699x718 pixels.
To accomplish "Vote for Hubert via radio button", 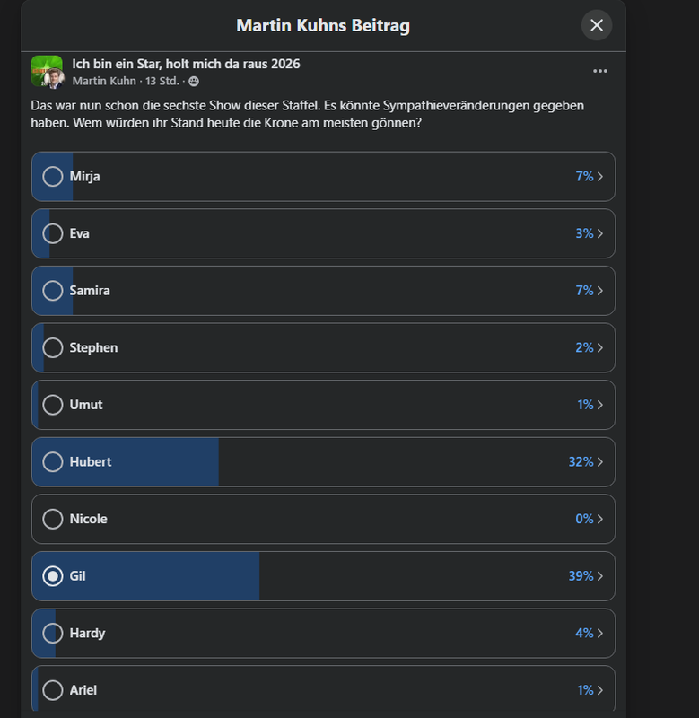I will 53,462.
